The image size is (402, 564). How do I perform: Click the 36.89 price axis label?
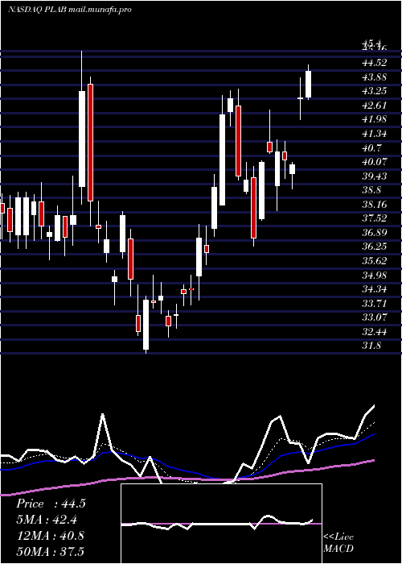click(x=375, y=233)
